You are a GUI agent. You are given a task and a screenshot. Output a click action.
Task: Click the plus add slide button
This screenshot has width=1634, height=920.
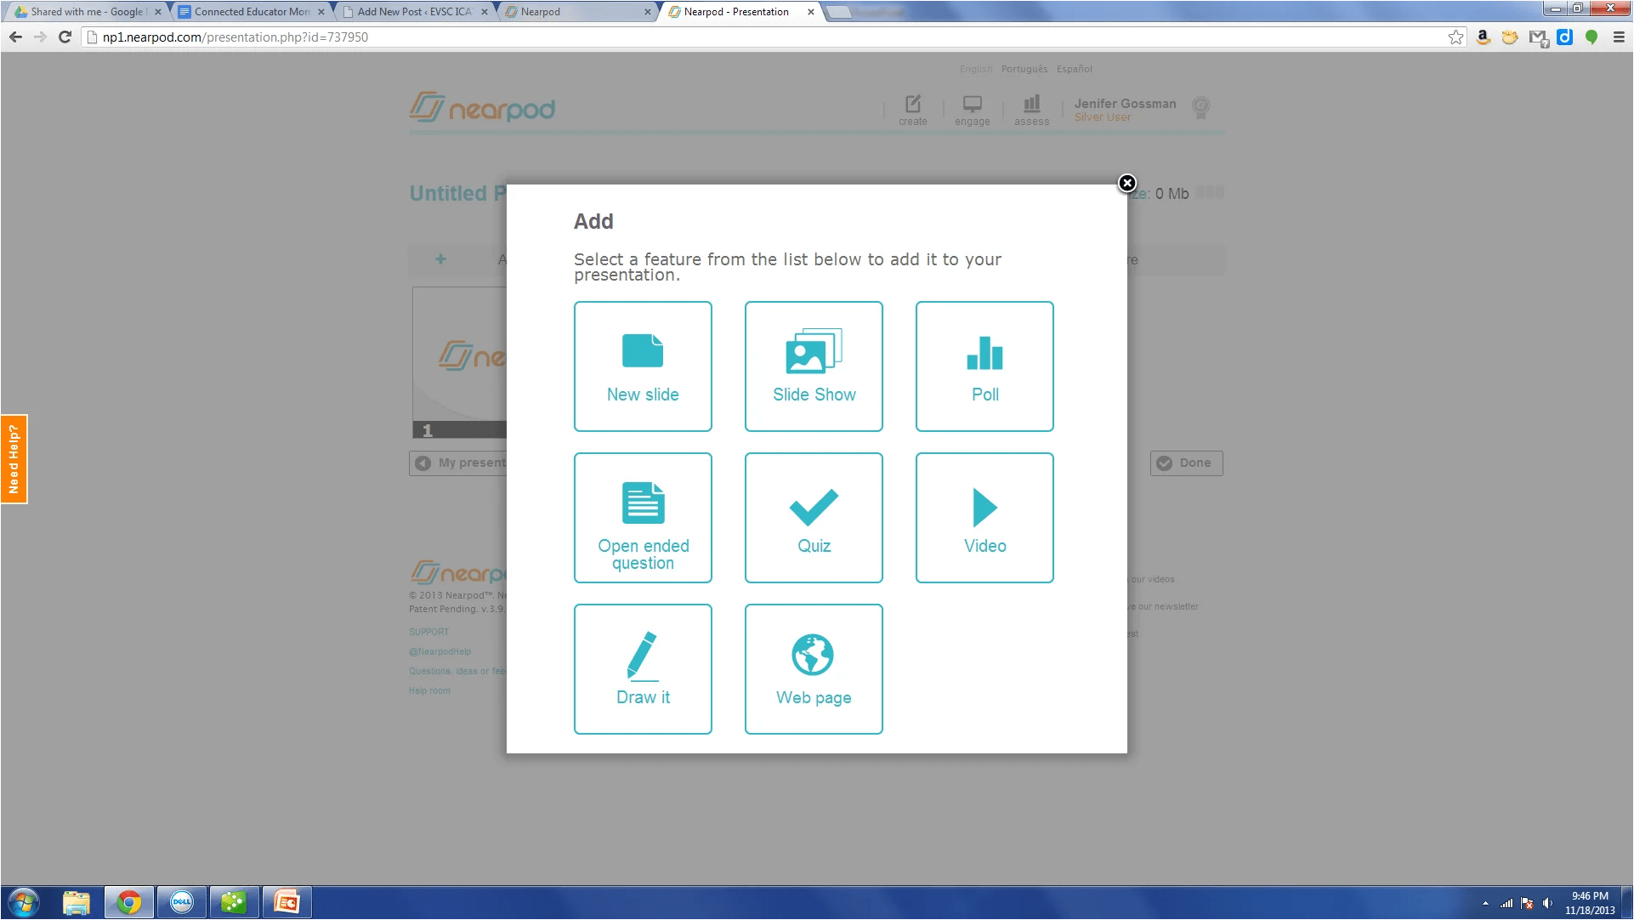[x=440, y=259]
